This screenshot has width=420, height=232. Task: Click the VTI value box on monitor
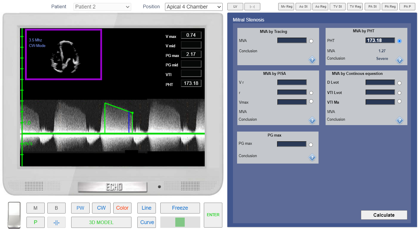click(191, 73)
